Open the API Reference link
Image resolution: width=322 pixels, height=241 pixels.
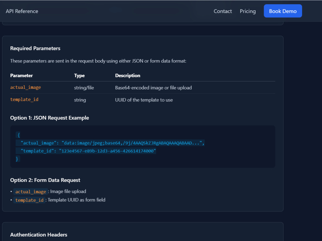[22, 11]
